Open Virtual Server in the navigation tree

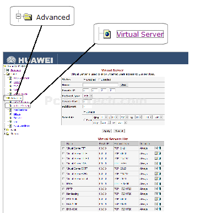[x=21, y=106]
